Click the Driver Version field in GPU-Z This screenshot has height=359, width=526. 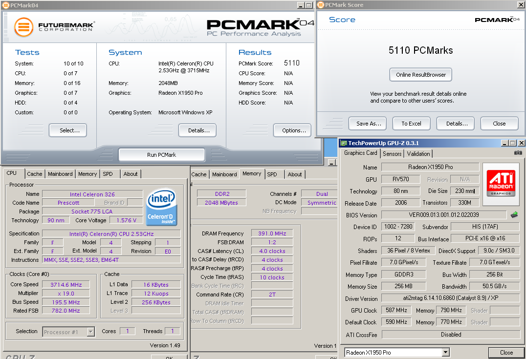coord(451,298)
